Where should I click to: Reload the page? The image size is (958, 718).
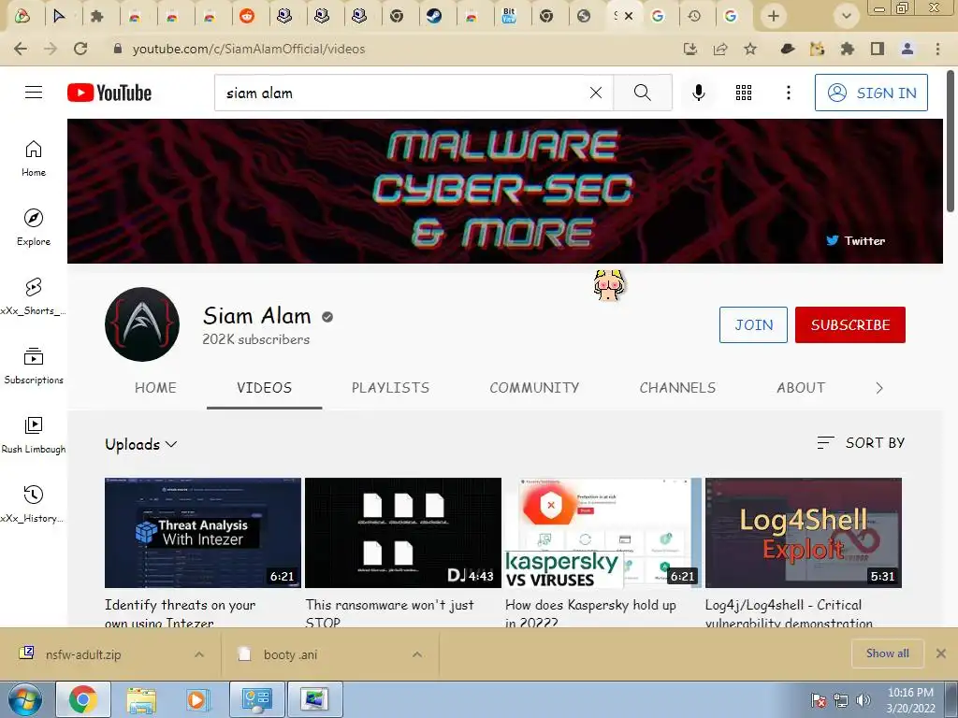(x=80, y=49)
